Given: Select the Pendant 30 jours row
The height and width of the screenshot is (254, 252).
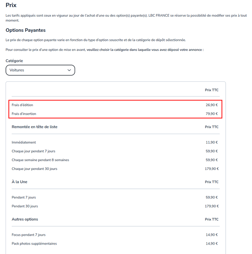Looking at the screenshot, I should 116,206.
